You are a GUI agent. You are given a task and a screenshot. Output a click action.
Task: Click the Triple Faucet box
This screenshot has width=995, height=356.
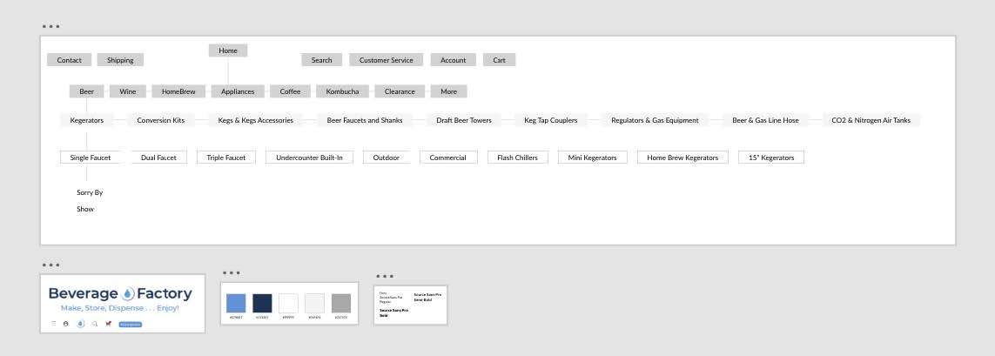(x=226, y=158)
